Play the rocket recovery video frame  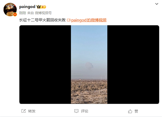pyautogui.click(x=89, y=64)
